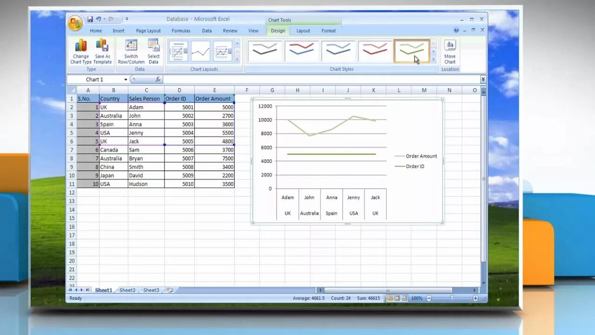
Task: Apply the black line chart style
Action: click(264, 51)
